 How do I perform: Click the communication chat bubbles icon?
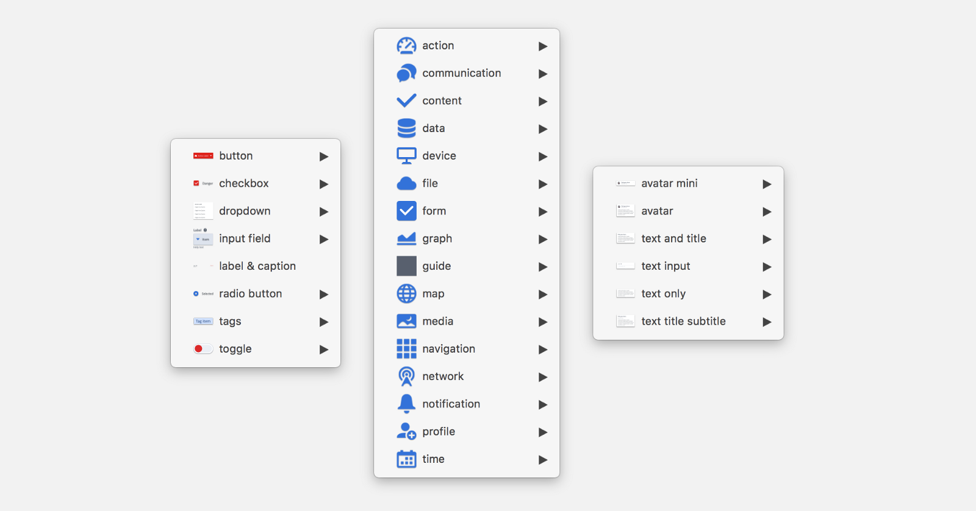tap(406, 73)
